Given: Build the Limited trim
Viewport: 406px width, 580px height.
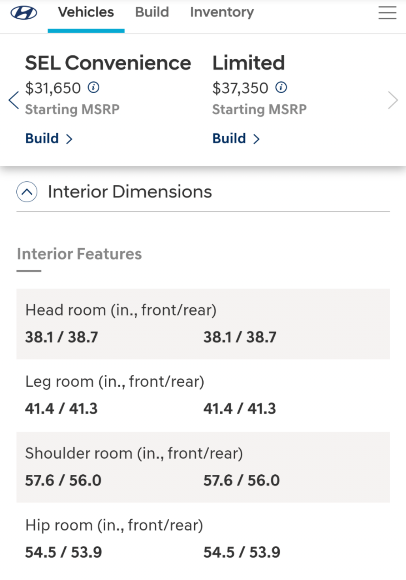Looking at the screenshot, I should (x=236, y=139).
